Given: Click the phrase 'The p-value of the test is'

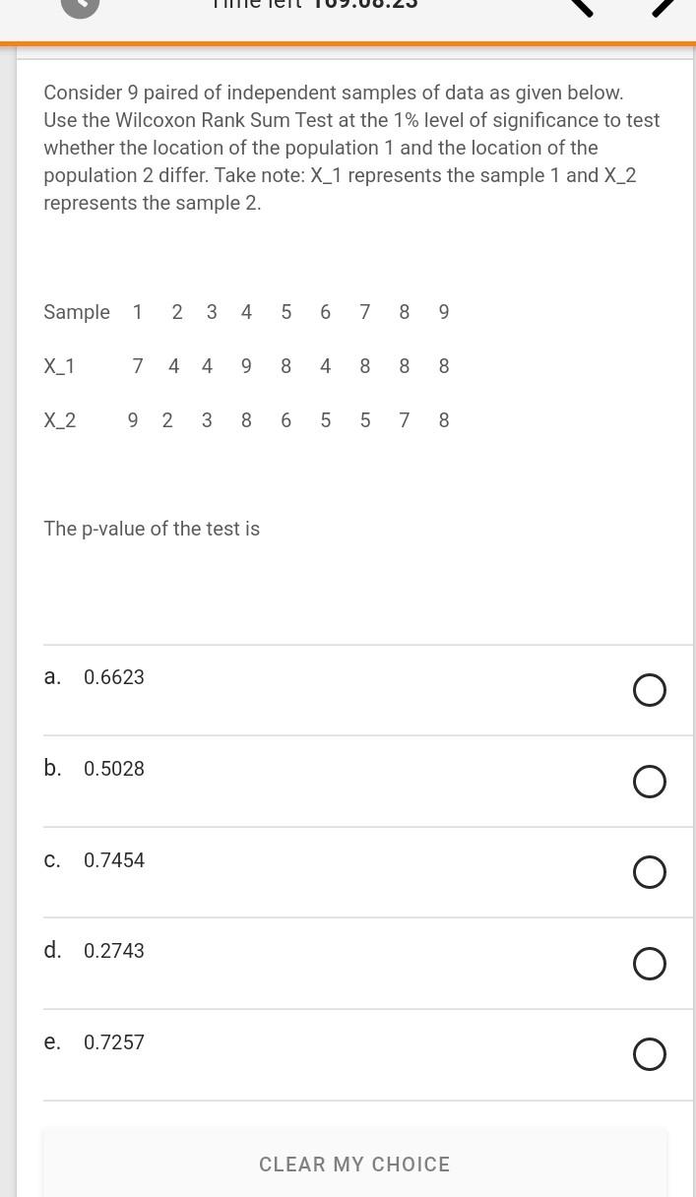Looking at the screenshot, I should click(152, 529).
